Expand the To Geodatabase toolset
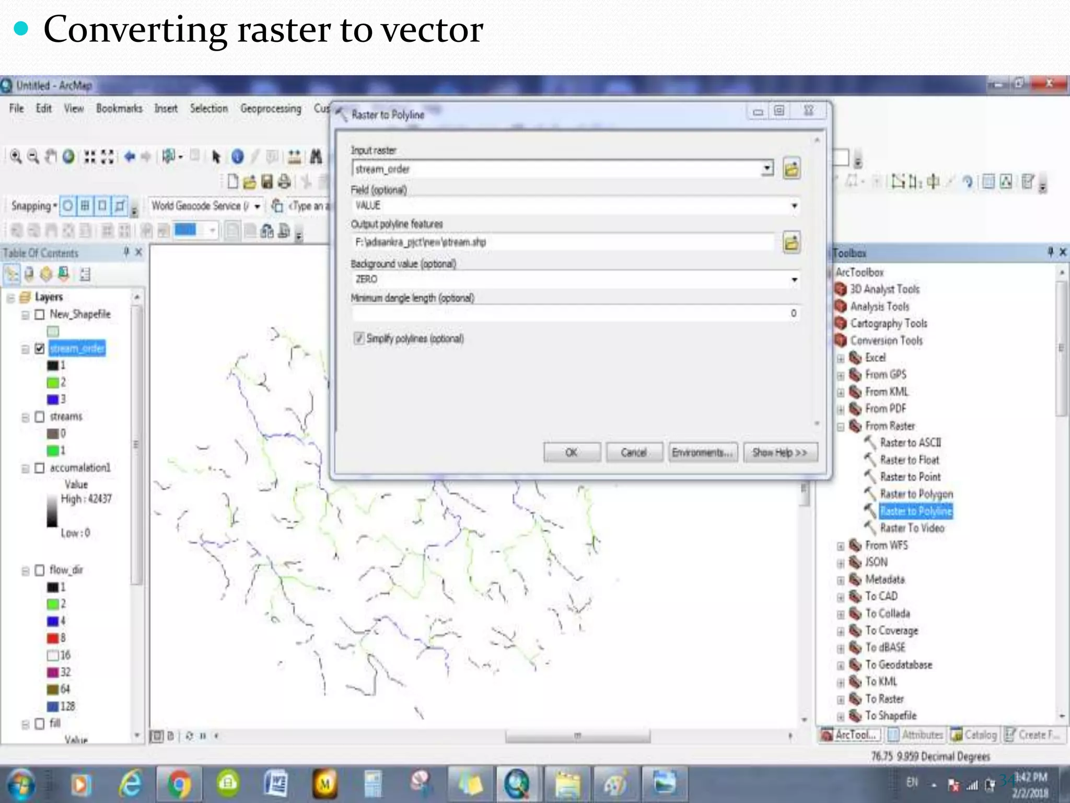Image resolution: width=1070 pixels, height=803 pixels. [841, 666]
